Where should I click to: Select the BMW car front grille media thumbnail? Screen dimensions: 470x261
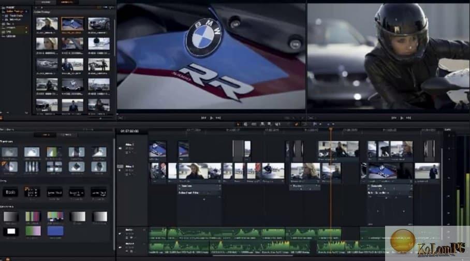(99, 23)
